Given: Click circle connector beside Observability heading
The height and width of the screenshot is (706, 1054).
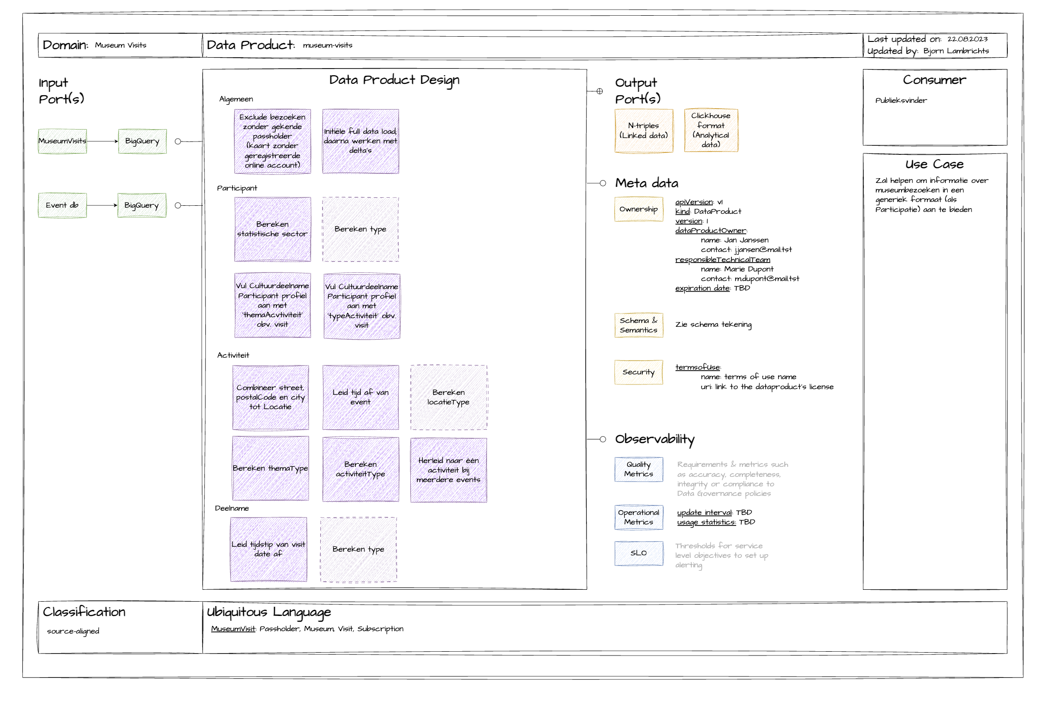Looking at the screenshot, I should [603, 439].
